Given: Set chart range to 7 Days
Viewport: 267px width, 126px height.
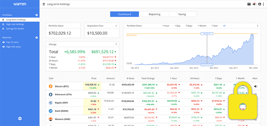Looking at the screenshot, I should tap(189, 26).
